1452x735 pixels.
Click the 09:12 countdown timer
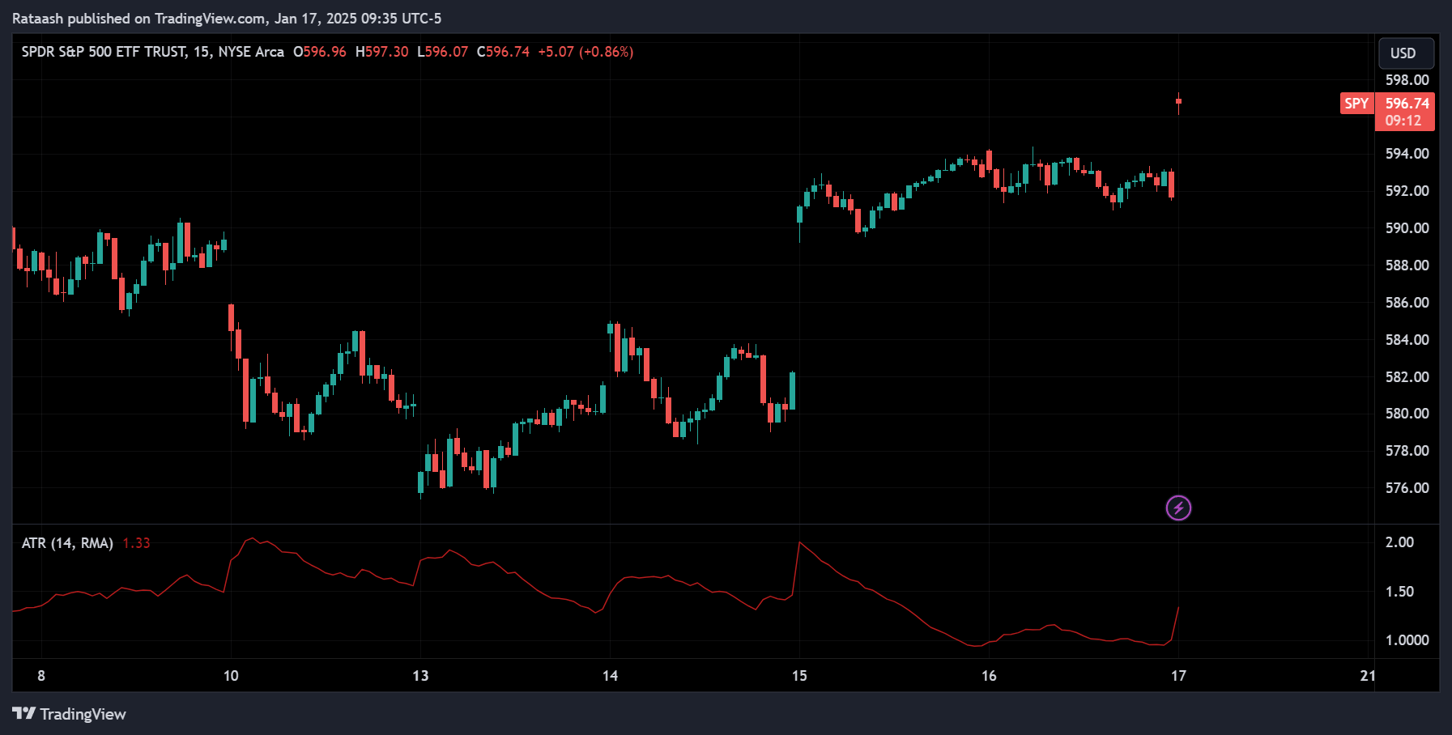1403,121
